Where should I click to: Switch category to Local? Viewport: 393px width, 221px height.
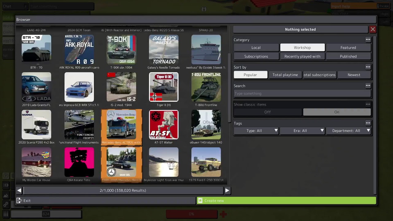click(256, 48)
